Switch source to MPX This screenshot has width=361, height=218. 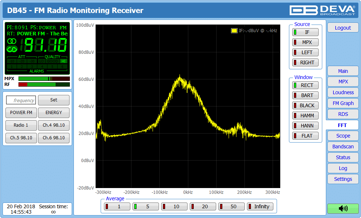coord(305,42)
